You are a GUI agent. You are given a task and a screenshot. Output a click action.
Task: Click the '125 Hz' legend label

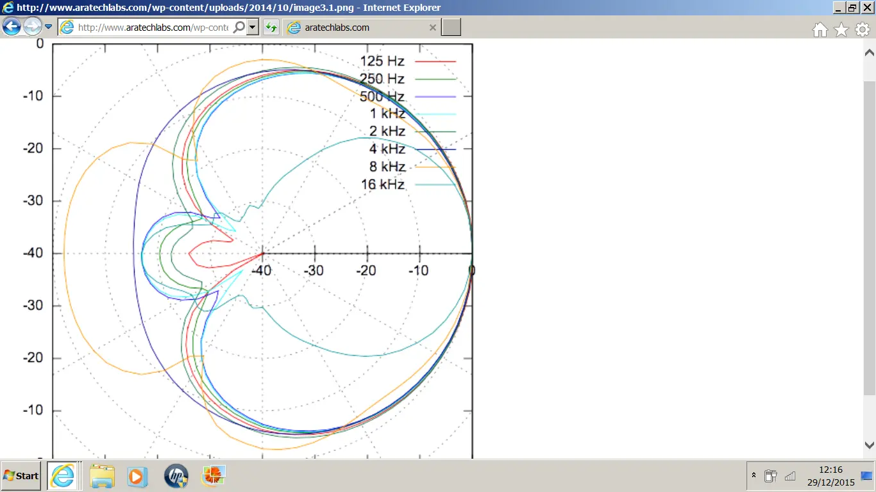[x=382, y=61]
